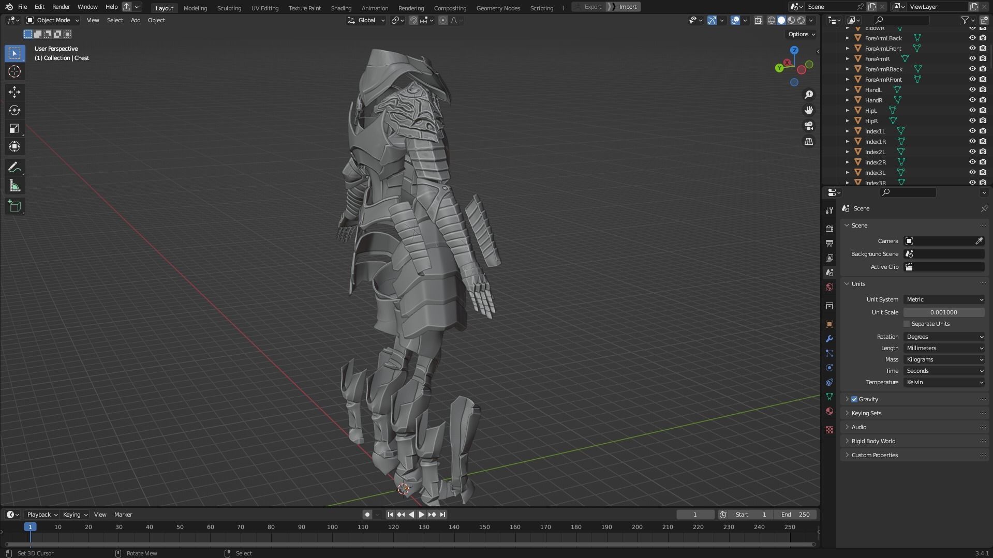The width and height of the screenshot is (993, 558).
Task: Open the Object Mode dropdown
Action: (53, 20)
